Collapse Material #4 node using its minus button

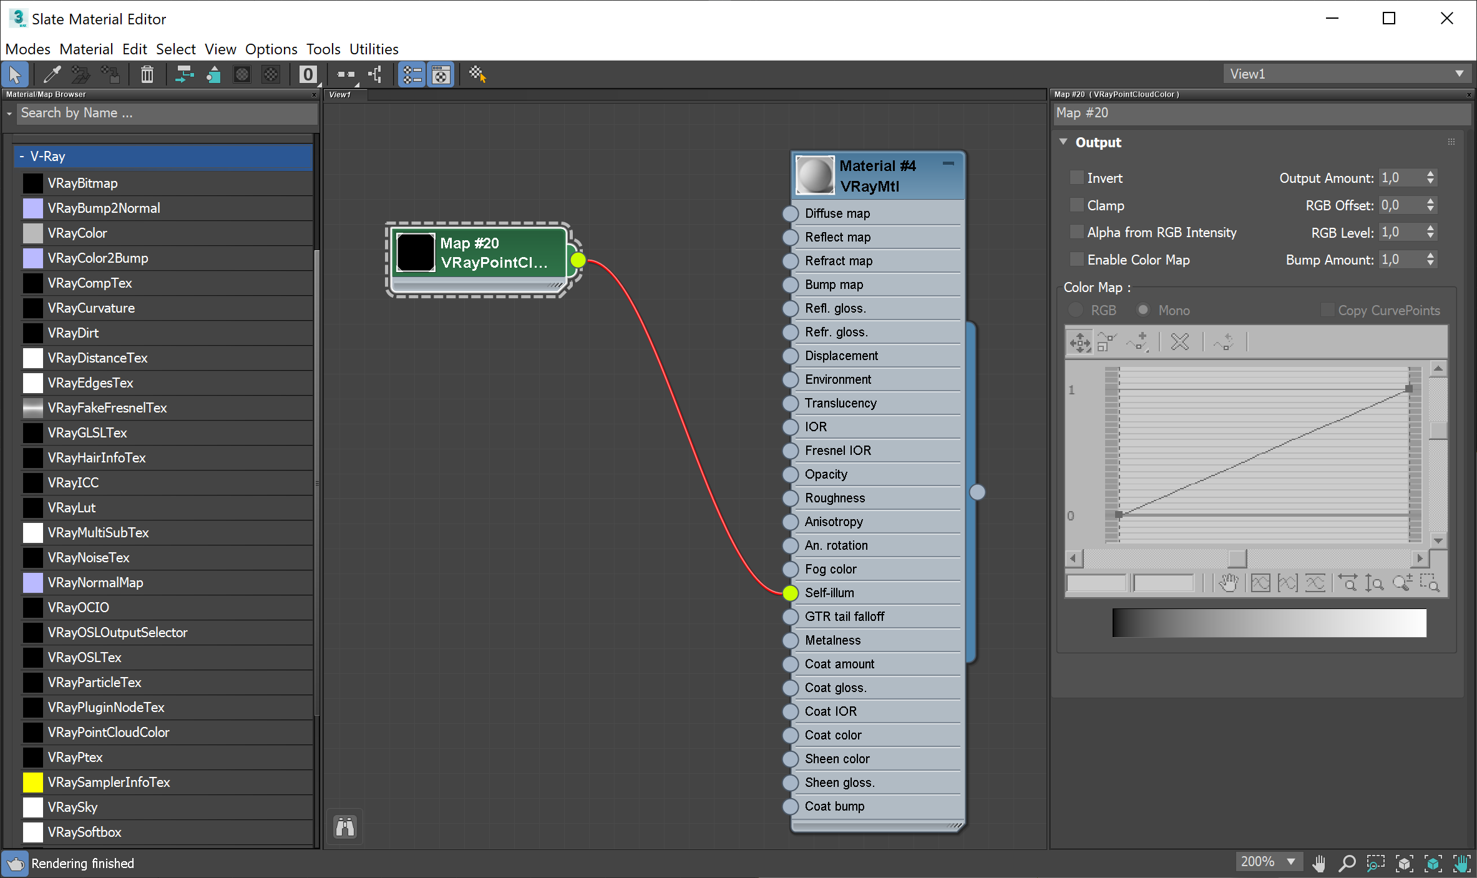(x=949, y=163)
